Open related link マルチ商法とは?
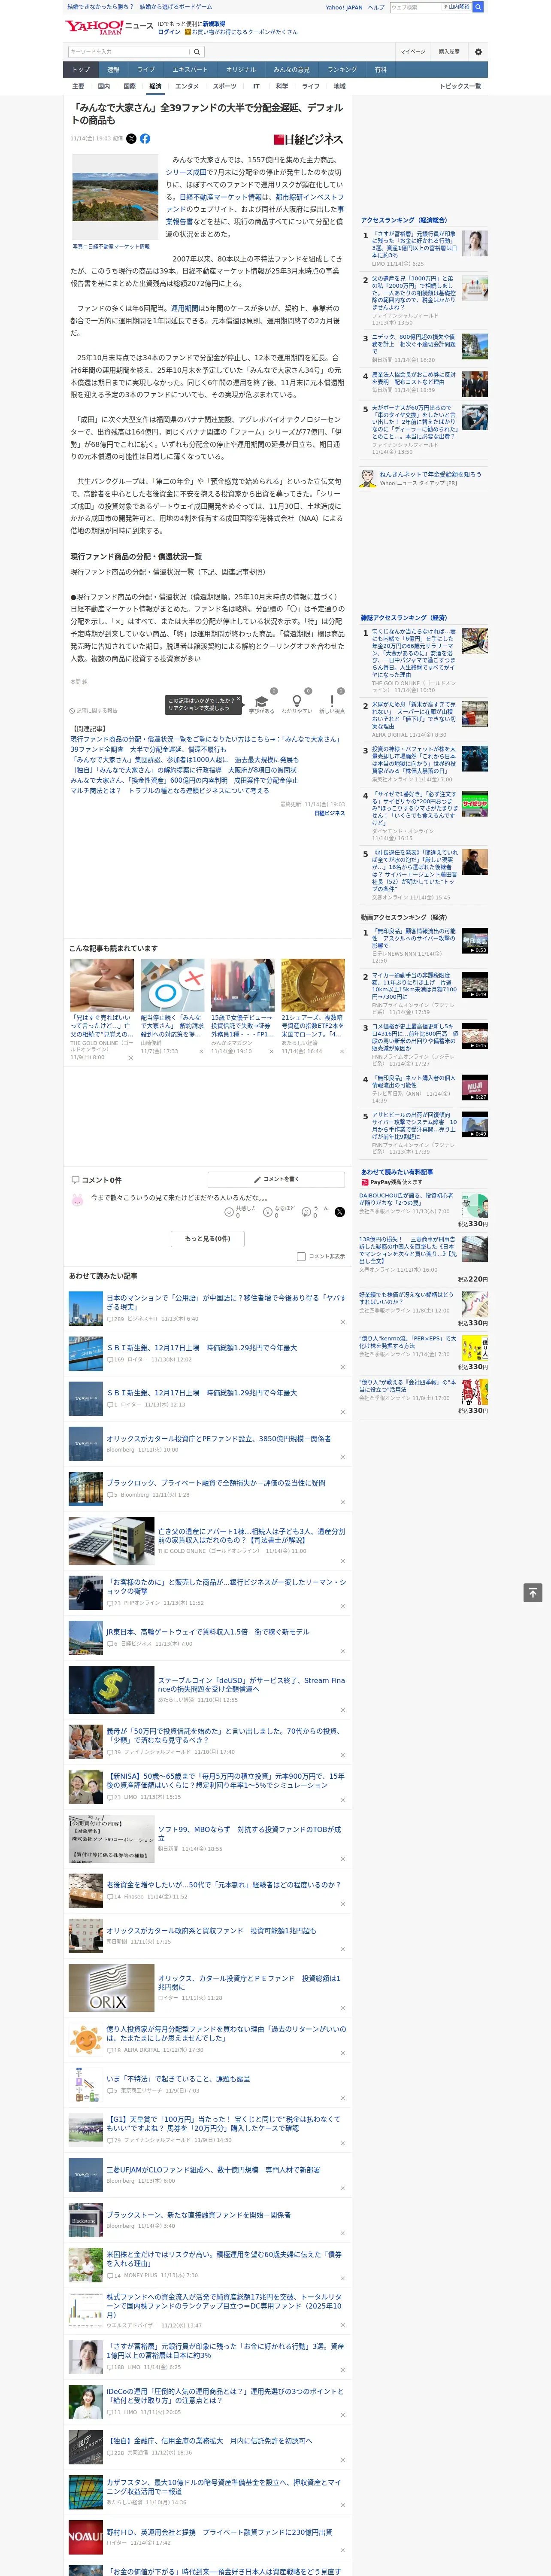Image resolution: width=551 pixels, height=2576 pixels. [169, 790]
